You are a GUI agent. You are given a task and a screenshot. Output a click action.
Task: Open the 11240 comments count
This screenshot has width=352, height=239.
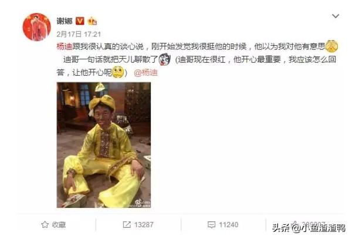tap(229, 225)
